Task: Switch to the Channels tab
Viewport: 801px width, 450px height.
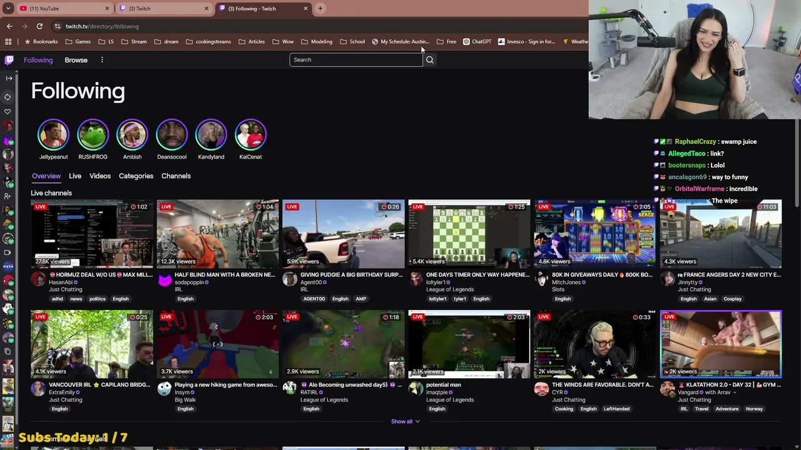Action: point(176,176)
